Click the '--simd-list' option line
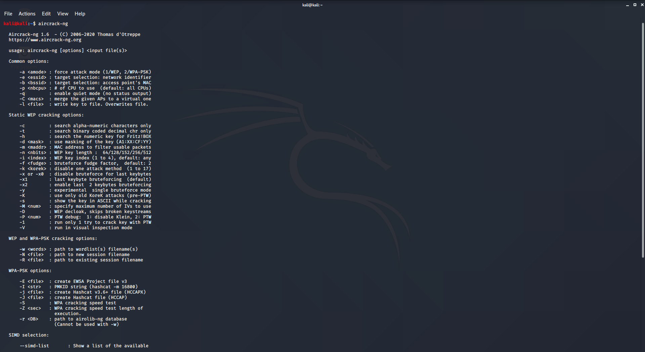The image size is (645, 352). tap(84, 346)
